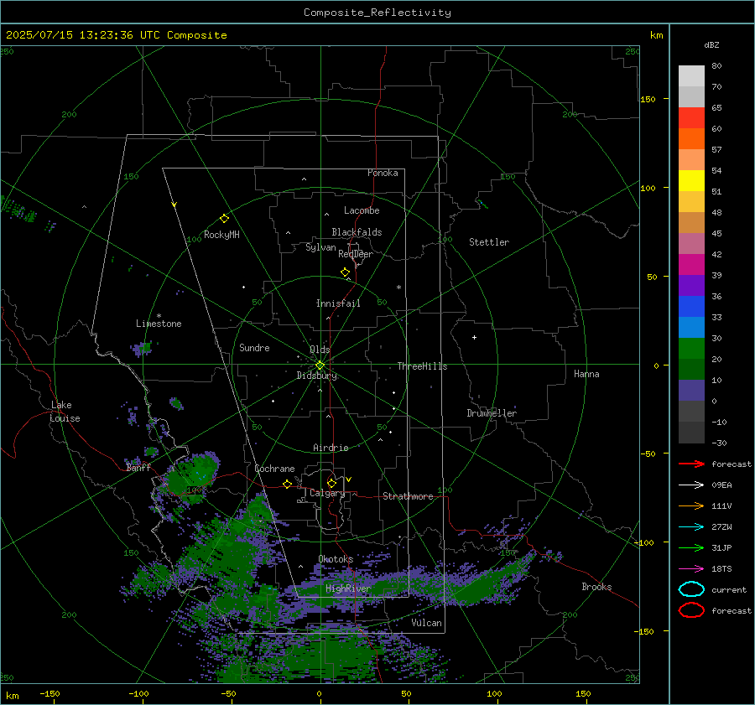Pick the light blue swatch above 30
The height and width of the screenshot is (705, 755).
pyautogui.click(x=691, y=327)
